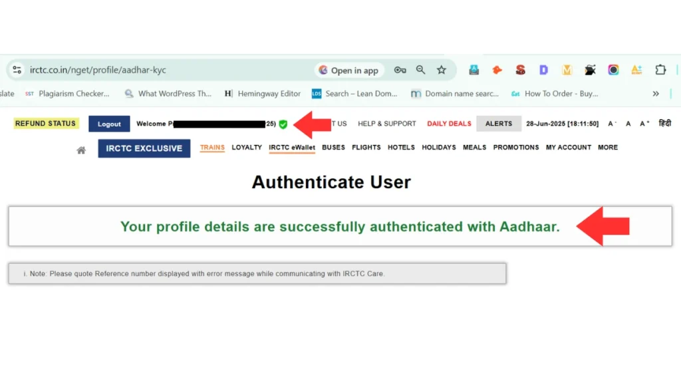The width and height of the screenshot is (681, 377).
Task: Bookmark this page with the star icon
Action: click(442, 70)
